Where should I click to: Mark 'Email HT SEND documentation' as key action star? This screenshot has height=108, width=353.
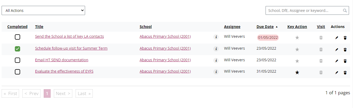pos(297,61)
